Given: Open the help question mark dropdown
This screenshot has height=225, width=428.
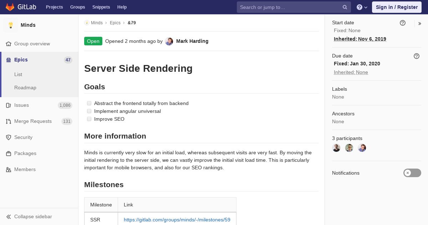Looking at the screenshot, I should (362, 7).
